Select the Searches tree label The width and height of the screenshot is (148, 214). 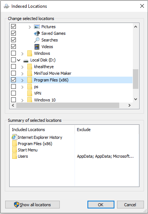coord(49,40)
